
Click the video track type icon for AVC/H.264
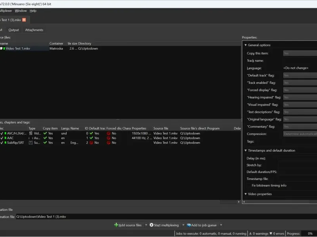click(x=31, y=134)
